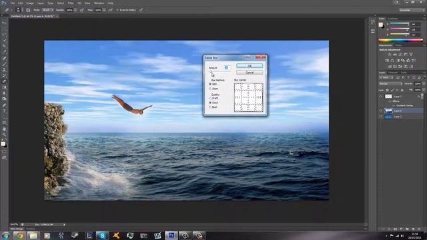
Task: Open the Filter menu
Action: point(71,3)
